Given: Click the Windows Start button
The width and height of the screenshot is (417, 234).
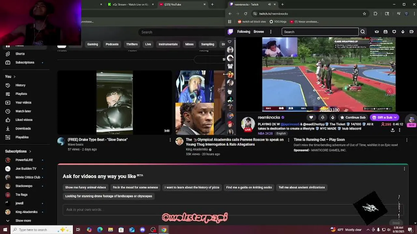Looking at the screenshot, I should point(5,230).
